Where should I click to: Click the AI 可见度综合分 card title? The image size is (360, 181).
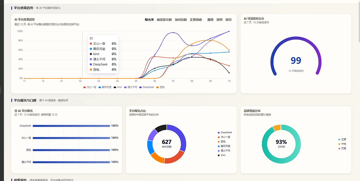[254, 19]
